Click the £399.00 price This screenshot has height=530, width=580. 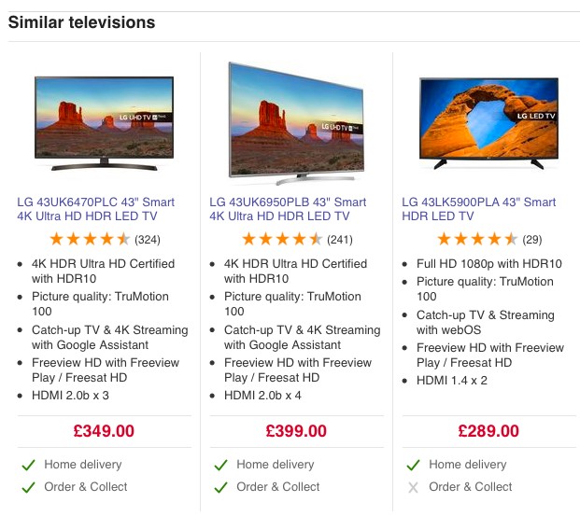tap(296, 431)
